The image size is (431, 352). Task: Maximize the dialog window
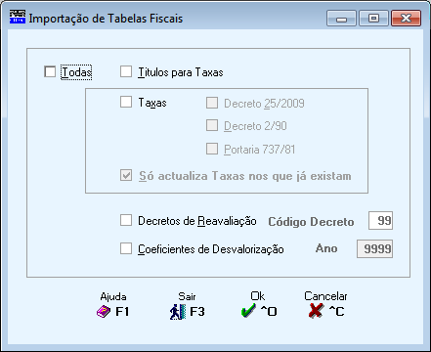click(x=373, y=19)
